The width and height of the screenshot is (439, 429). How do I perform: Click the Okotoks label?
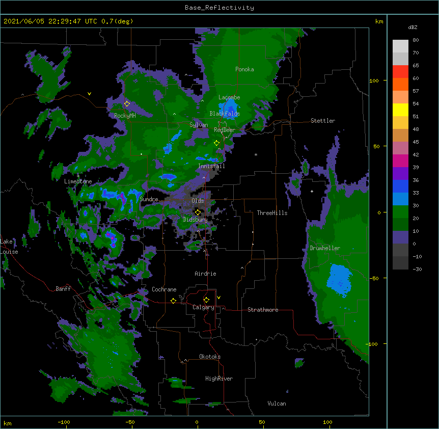pos(210,357)
